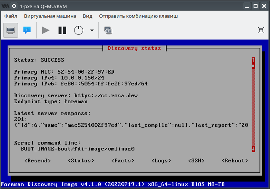This screenshot has height=189, width=270.
Task: Click the graphical console monitor icon
Action: click(x=11, y=30)
